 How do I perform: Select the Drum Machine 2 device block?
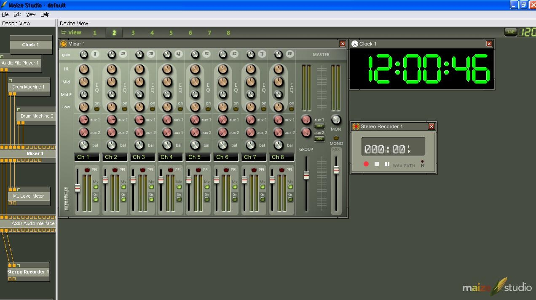[x=36, y=116]
